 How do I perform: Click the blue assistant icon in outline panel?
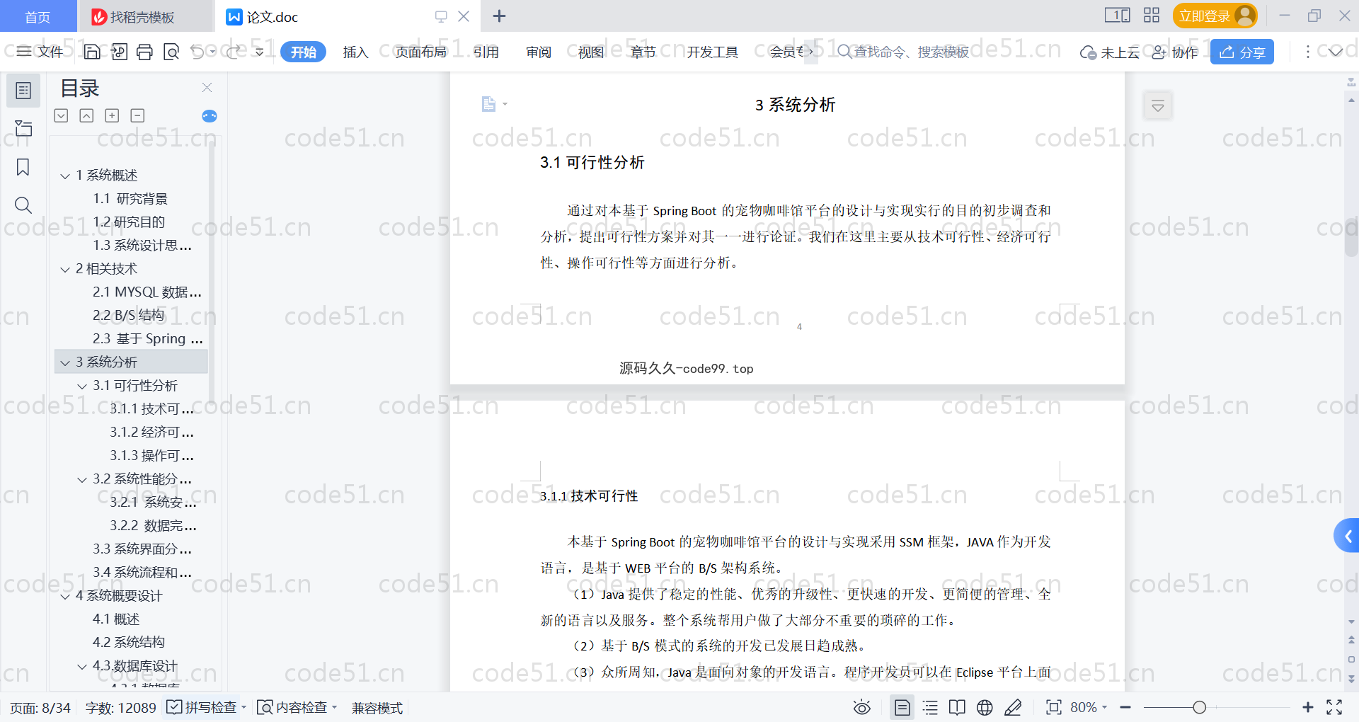point(210,116)
